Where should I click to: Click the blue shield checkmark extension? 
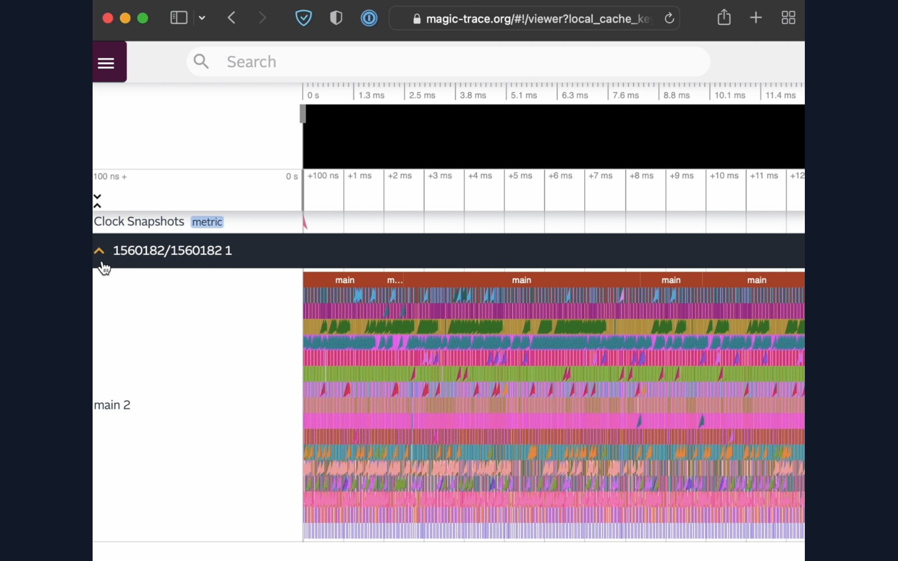(x=304, y=18)
